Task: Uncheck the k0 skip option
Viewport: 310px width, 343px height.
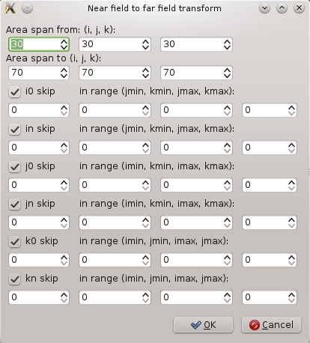Action: (14, 241)
